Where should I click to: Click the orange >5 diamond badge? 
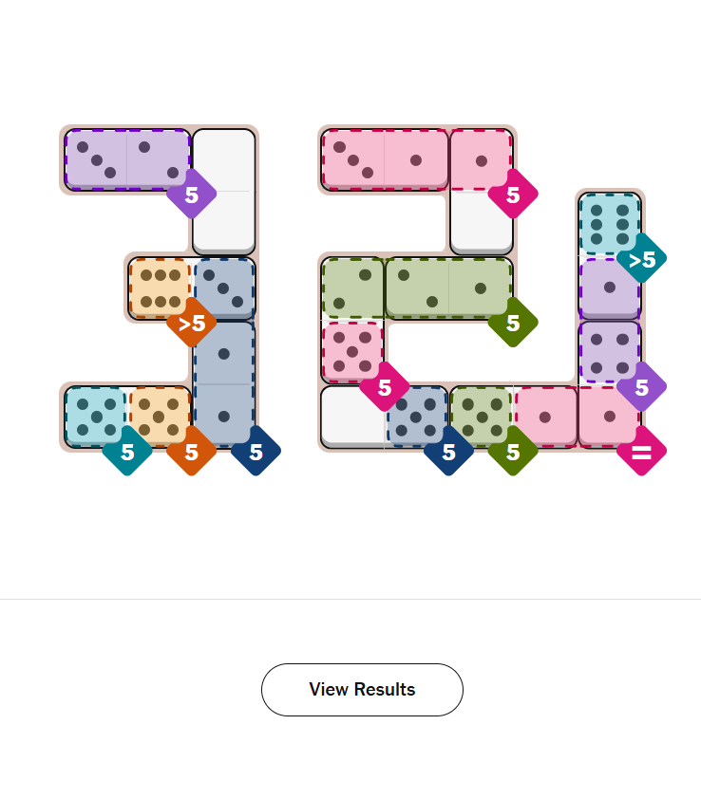(x=192, y=324)
